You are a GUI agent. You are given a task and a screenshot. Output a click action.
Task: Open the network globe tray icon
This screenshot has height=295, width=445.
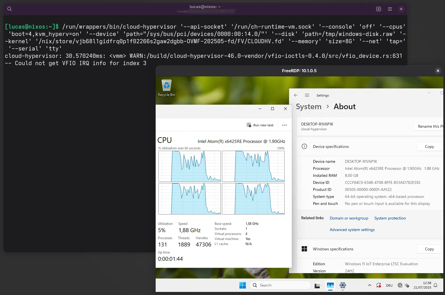point(400,285)
